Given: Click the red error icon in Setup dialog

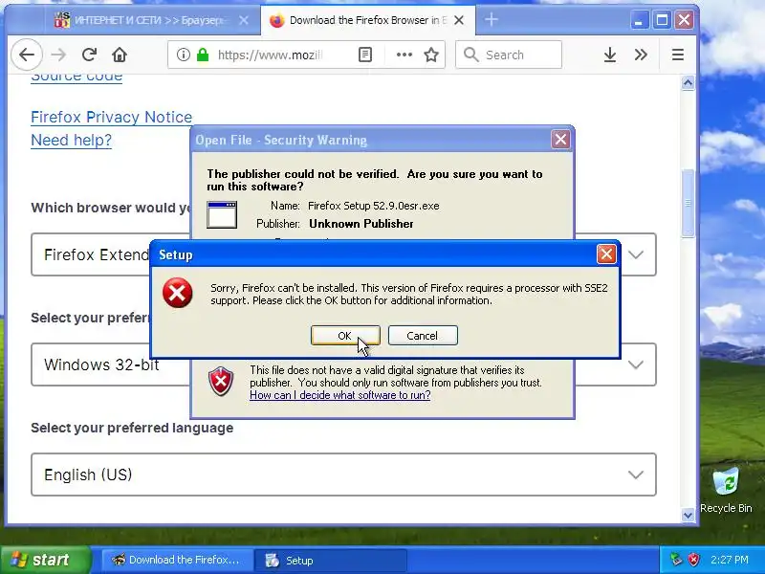Looking at the screenshot, I should (x=178, y=293).
